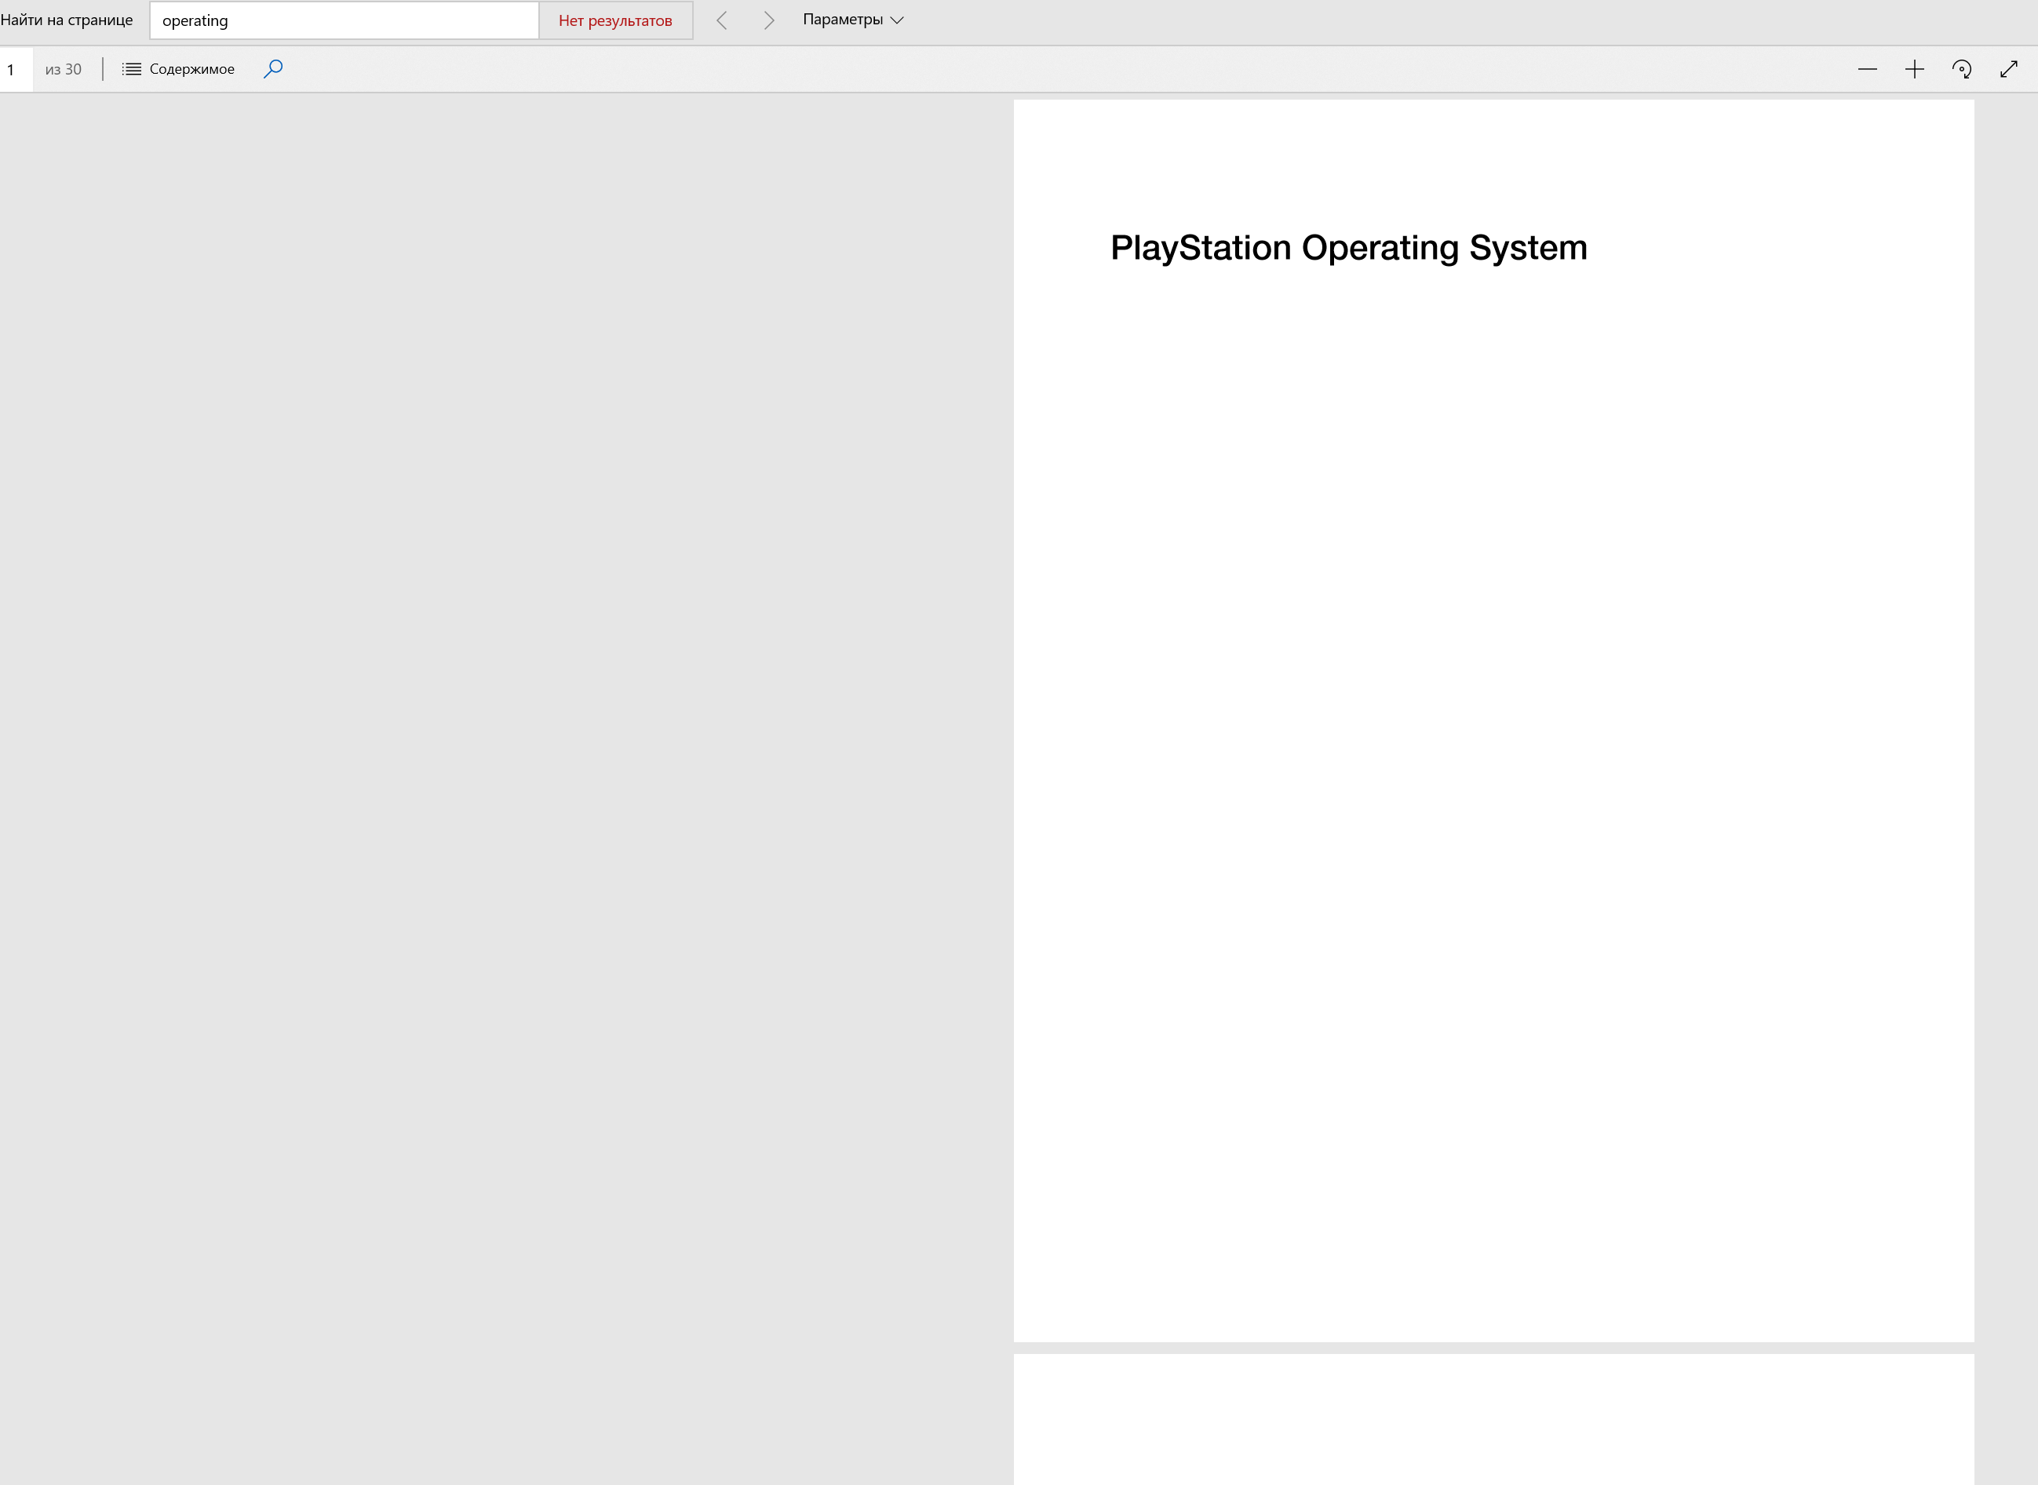Click the page number field showing 1
The height and width of the screenshot is (1485, 2038).
[16, 69]
